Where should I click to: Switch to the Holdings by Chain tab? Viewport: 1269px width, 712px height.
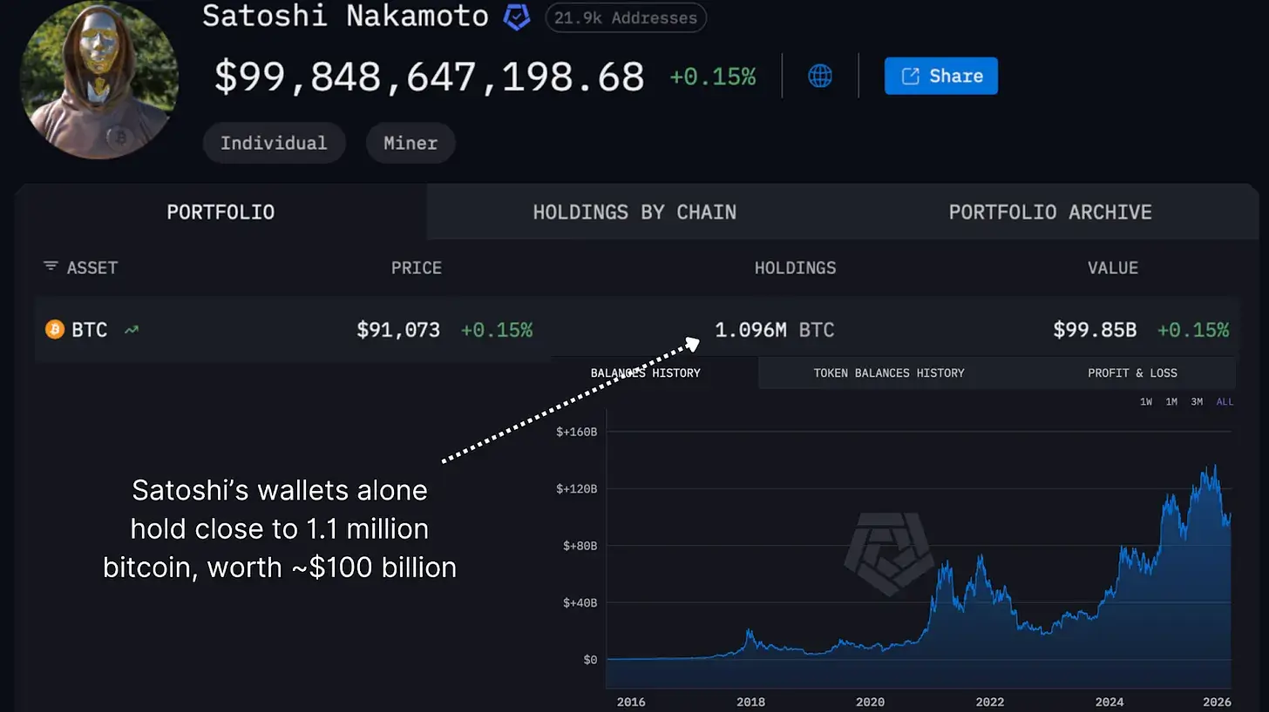click(x=634, y=212)
